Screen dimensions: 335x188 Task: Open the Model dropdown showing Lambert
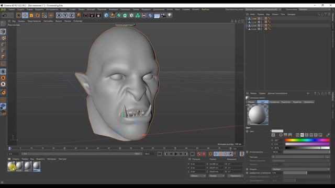point(301,169)
